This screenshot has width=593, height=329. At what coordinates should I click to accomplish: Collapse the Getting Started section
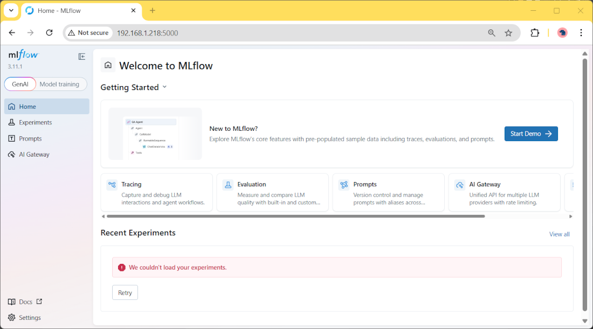click(x=164, y=87)
